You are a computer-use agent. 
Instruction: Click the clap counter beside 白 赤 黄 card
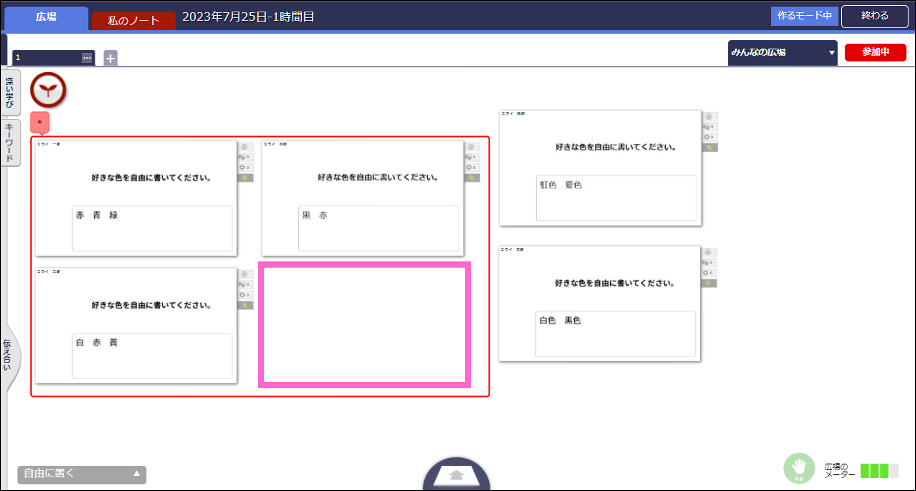(245, 284)
